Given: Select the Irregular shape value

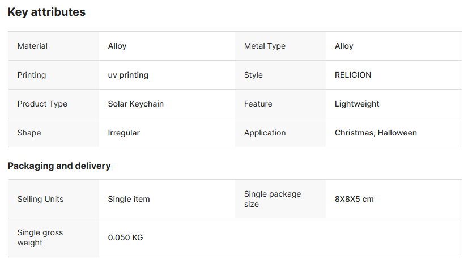Looking at the screenshot, I should [124, 133].
